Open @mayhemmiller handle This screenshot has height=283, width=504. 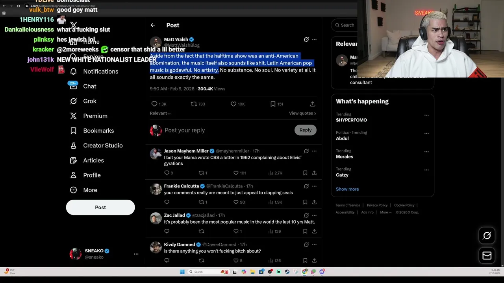(x=232, y=151)
